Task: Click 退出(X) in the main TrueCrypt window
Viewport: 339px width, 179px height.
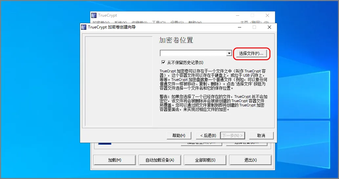Action: [250, 160]
